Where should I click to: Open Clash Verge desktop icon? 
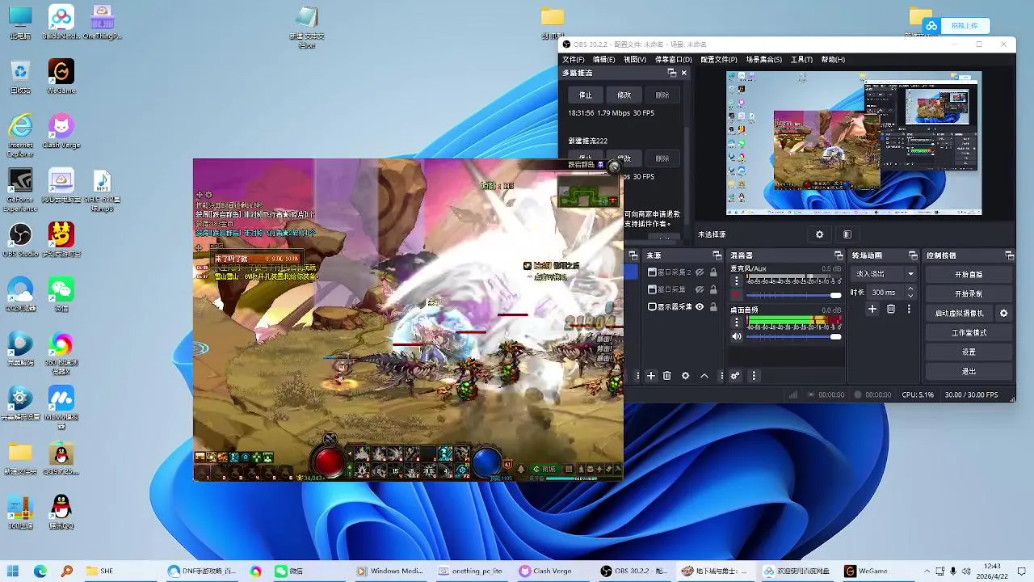tap(61, 132)
